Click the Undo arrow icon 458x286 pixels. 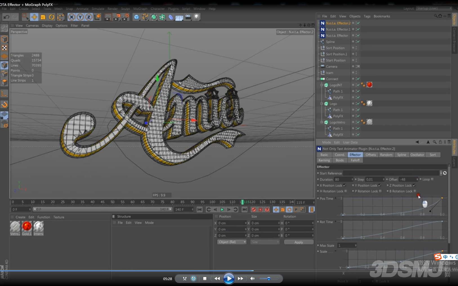pos(6,17)
